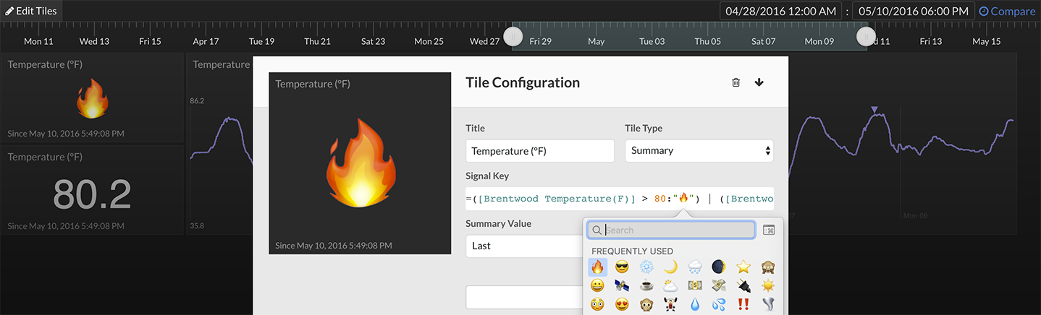Viewport: 1041px width, 315px height.
Task: Click the Compare link
Action: point(1006,11)
